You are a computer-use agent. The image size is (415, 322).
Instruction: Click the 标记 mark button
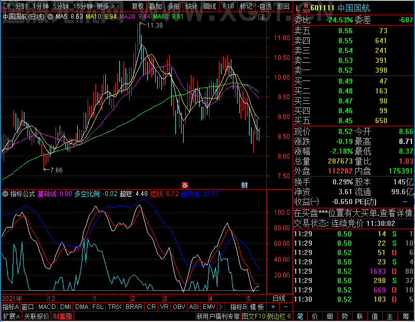click(246, 6)
